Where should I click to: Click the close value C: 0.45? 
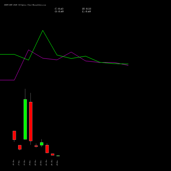(x=59, y=9)
